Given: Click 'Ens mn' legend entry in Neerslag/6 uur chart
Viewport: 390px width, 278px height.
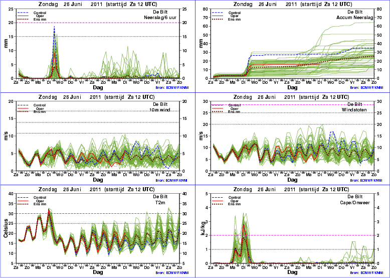Looking at the screenshot, I should (40, 20).
